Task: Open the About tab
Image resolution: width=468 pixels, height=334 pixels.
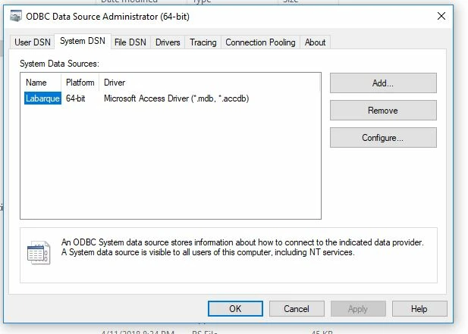Action: tap(316, 42)
